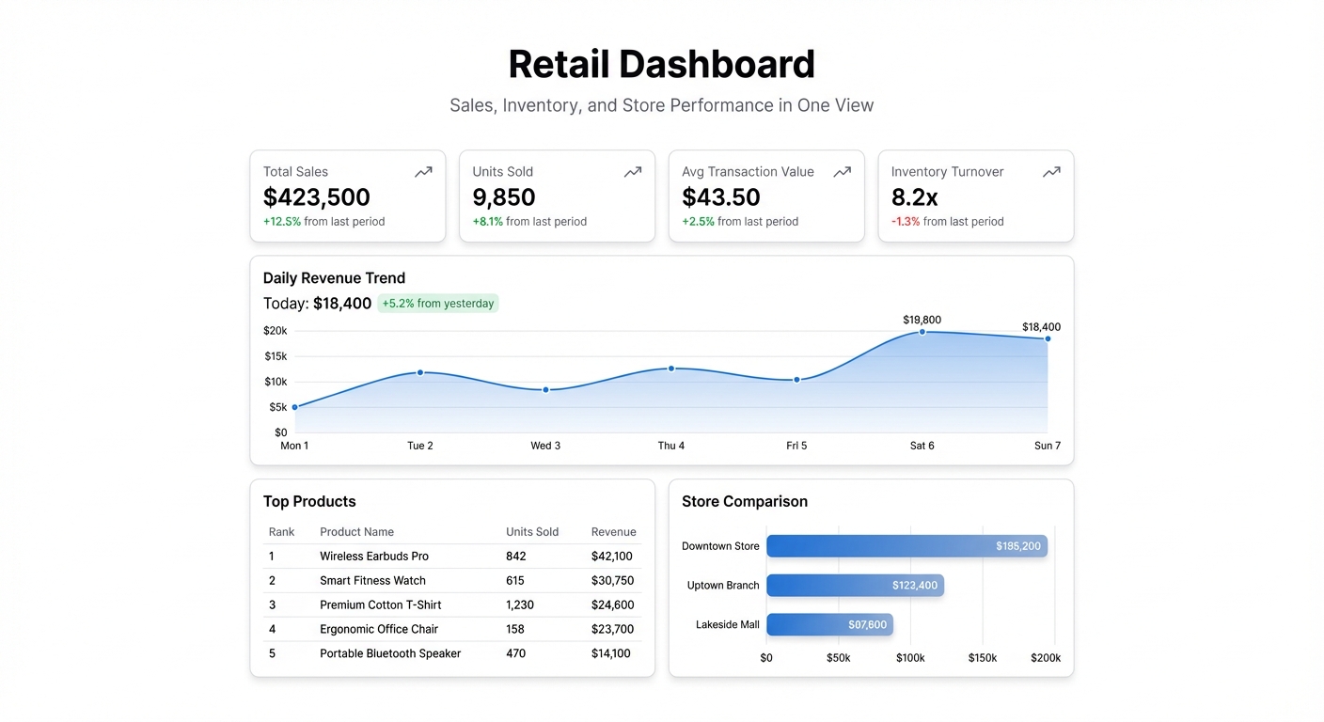
Task: Click the Wednesday data point on the revenue line
Action: pos(545,388)
